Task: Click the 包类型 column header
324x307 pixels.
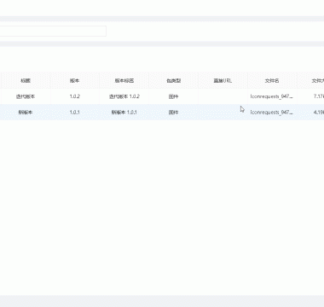Action: click(174, 81)
